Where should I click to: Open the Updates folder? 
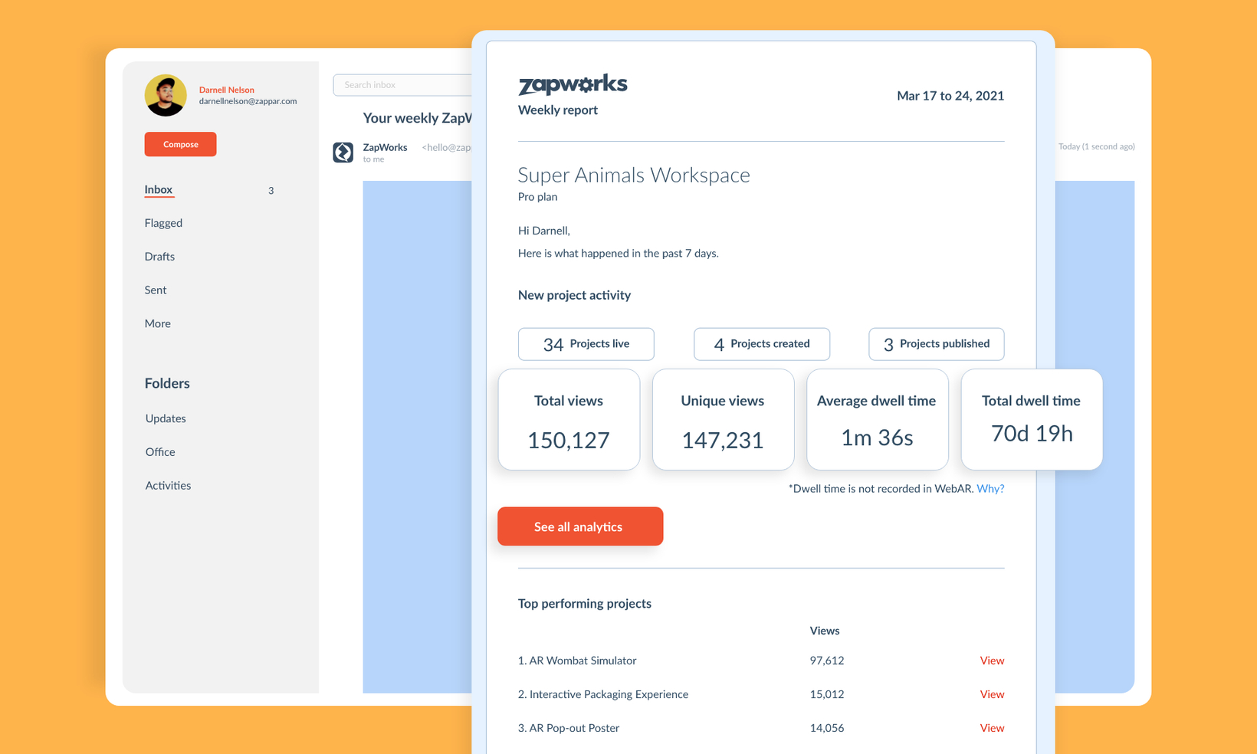point(166,418)
